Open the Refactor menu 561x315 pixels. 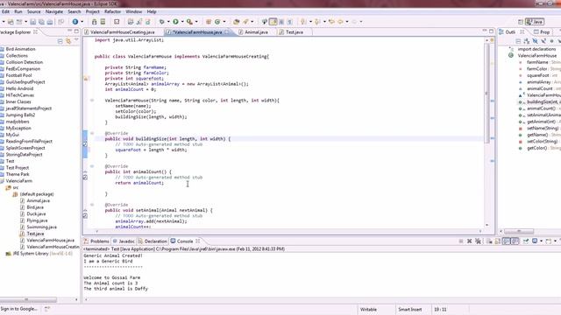click(x=112, y=11)
